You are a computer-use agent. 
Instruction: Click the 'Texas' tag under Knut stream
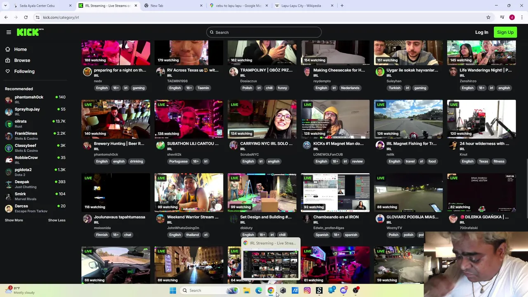click(483, 161)
